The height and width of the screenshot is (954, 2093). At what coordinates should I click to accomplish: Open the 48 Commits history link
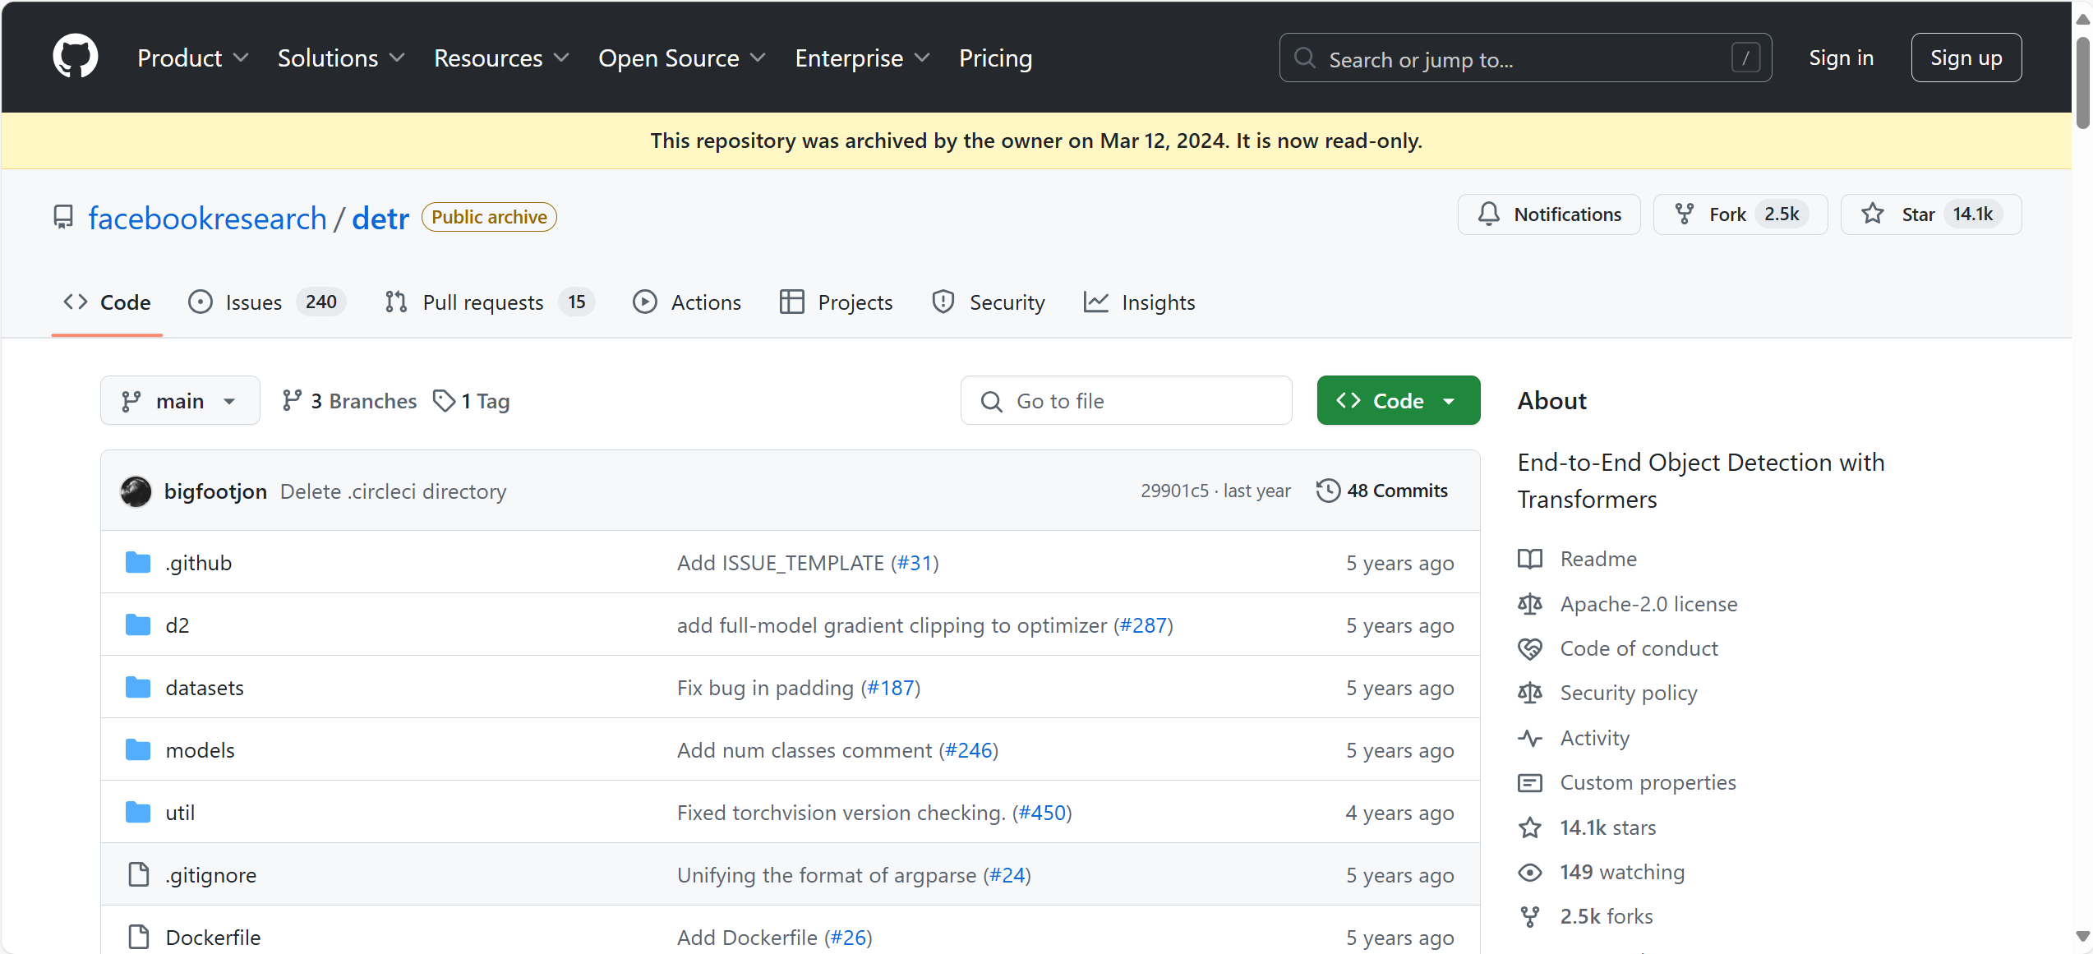click(x=1382, y=491)
